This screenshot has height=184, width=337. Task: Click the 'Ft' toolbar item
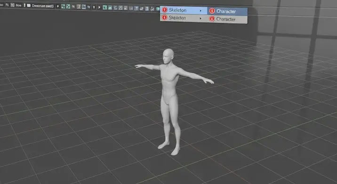[x=7, y=5]
